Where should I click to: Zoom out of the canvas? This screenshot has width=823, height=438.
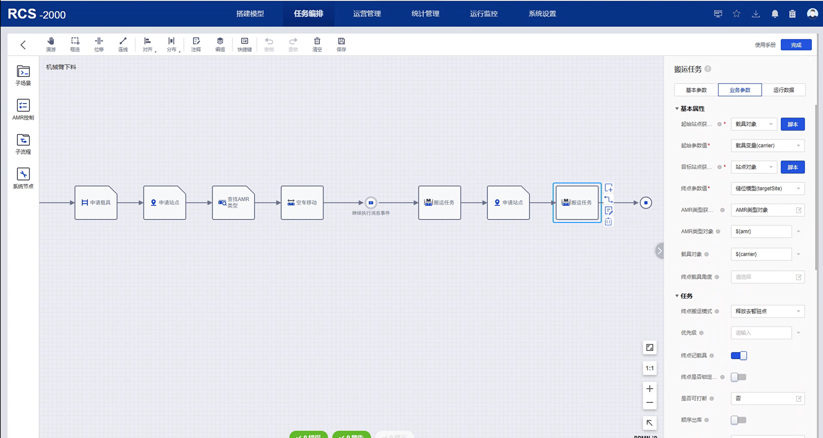tap(649, 402)
